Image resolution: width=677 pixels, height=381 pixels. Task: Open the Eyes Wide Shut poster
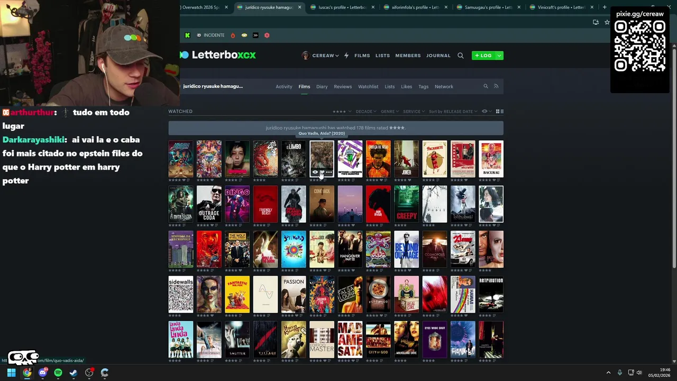pyautogui.click(x=435, y=339)
